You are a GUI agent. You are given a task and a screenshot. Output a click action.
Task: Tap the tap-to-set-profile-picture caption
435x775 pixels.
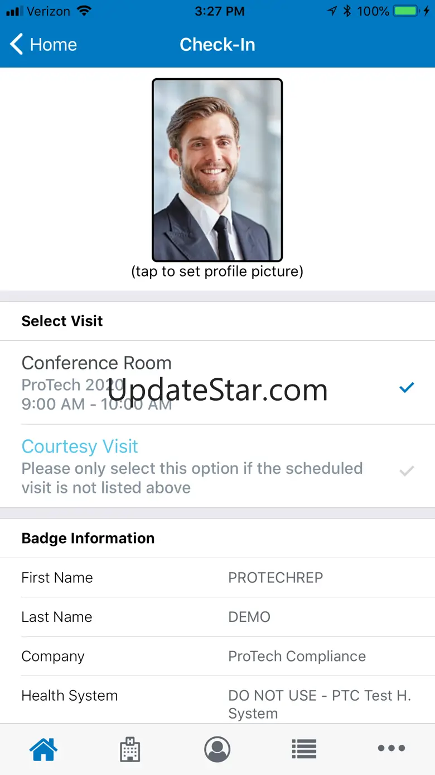(x=217, y=272)
